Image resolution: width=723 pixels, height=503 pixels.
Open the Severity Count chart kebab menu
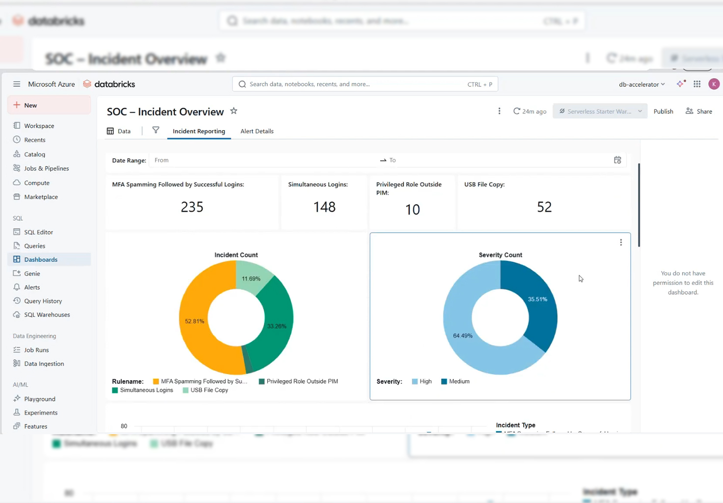pos(621,242)
